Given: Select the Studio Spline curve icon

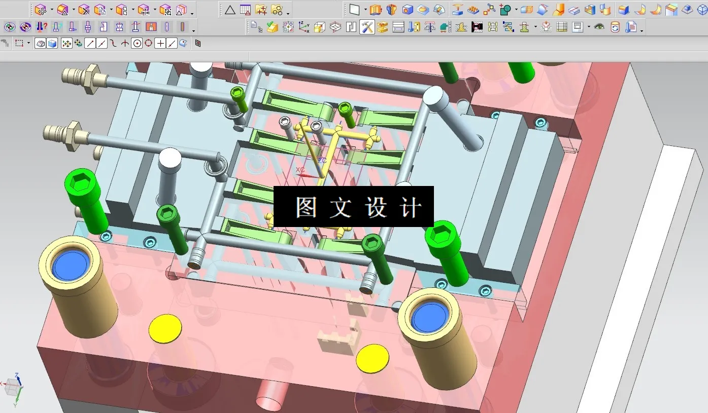Looking at the screenshot, I should (112, 43).
